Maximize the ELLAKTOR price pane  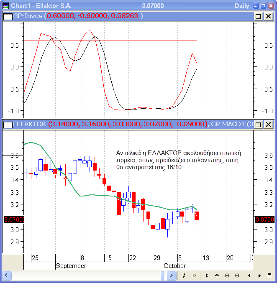pos(259,124)
